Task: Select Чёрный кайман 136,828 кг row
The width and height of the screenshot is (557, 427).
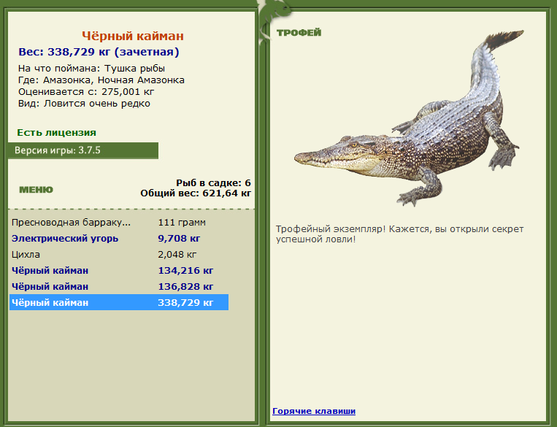Action: [119, 286]
